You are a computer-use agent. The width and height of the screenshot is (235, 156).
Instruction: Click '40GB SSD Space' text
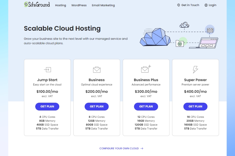point(47,125)
